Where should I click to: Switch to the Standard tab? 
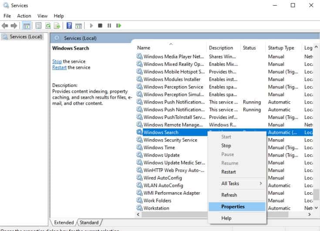pos(89,222)
